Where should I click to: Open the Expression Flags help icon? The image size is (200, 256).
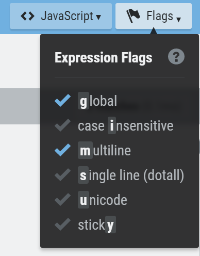(176, 56)
